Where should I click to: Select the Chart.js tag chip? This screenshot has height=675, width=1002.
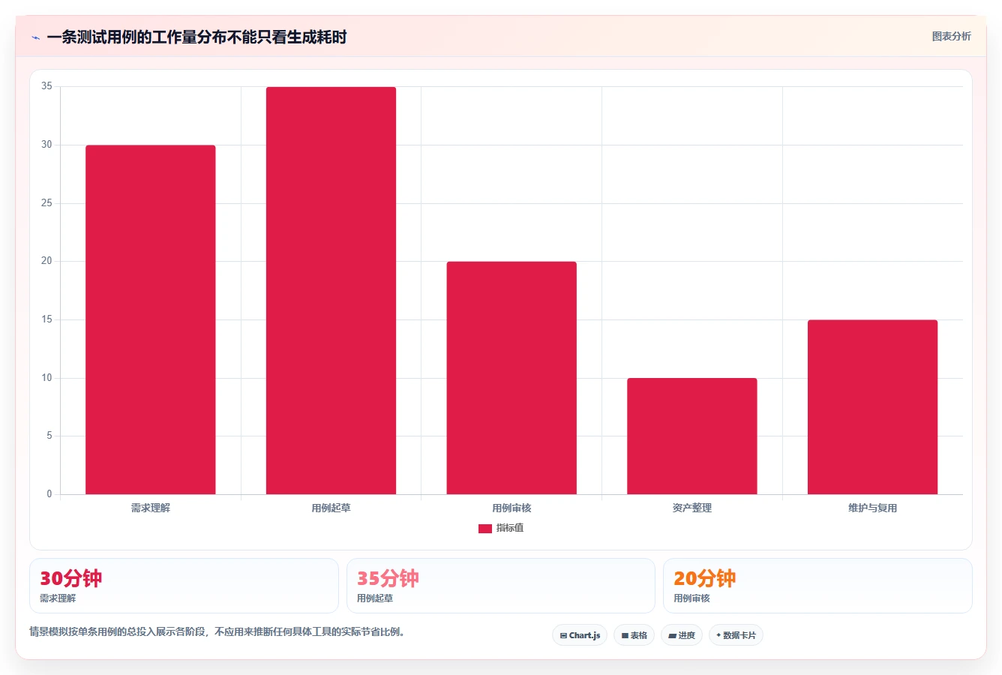click(580, 635)
